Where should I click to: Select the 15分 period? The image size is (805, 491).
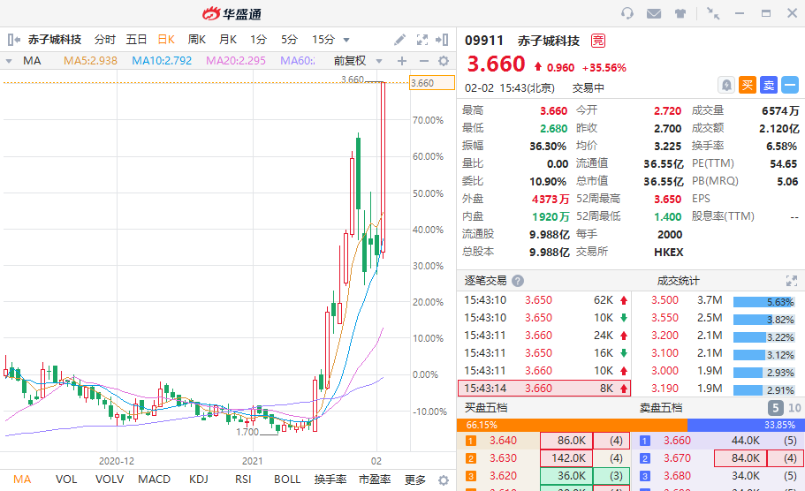[323, 40]
